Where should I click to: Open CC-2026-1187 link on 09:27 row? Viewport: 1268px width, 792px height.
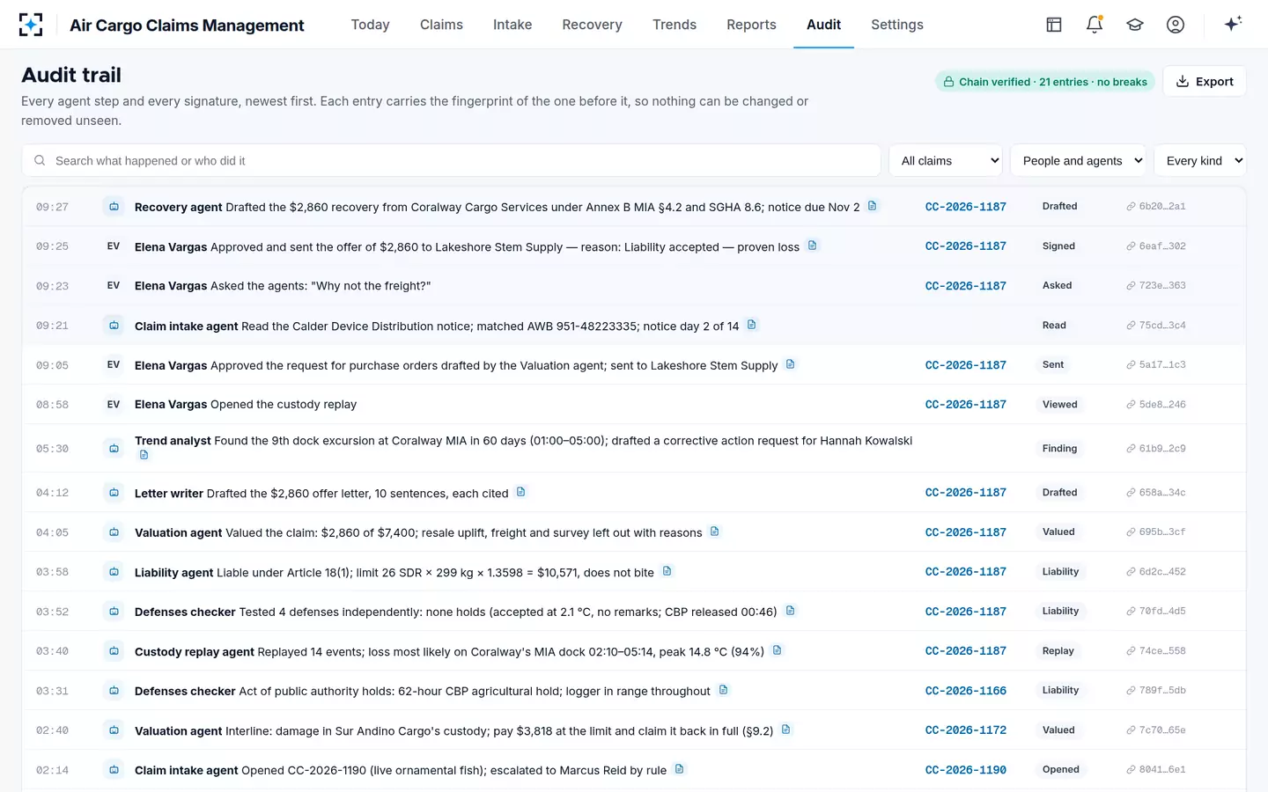pyautogui.click(x=965, y=207)
